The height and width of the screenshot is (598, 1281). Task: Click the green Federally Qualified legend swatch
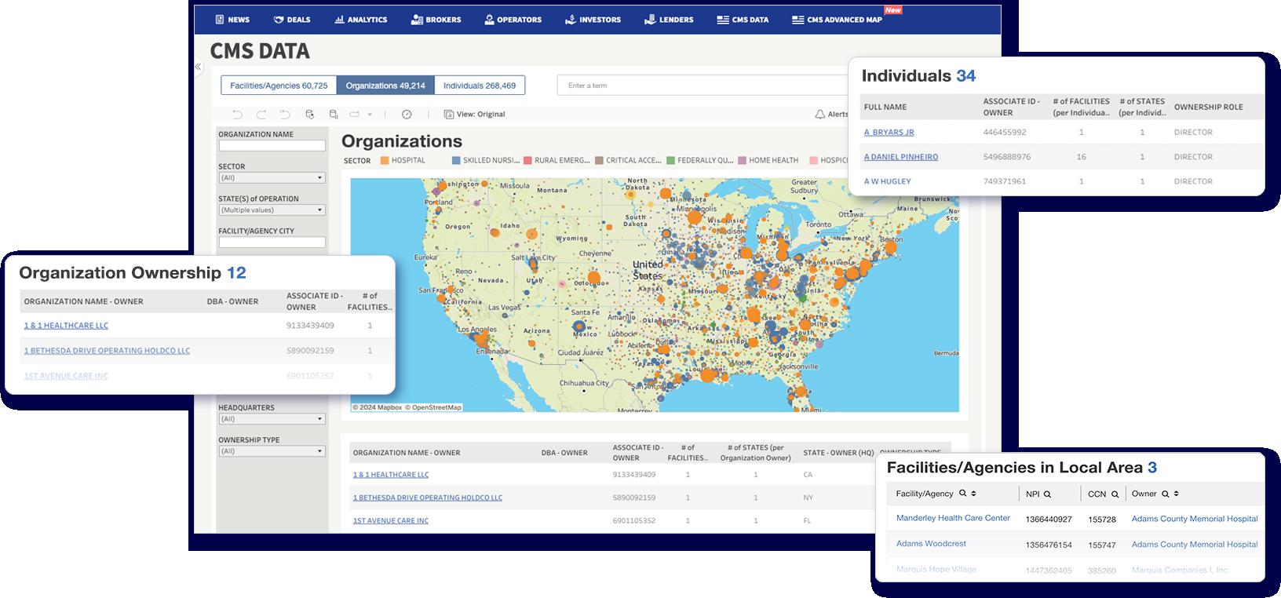(671, 161)
